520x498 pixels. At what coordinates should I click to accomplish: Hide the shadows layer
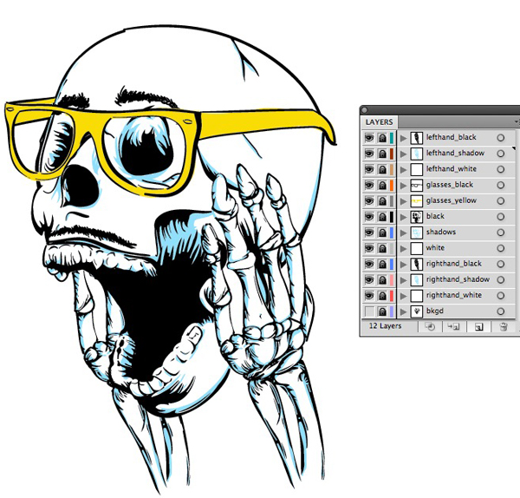click(x=369, y=233)
